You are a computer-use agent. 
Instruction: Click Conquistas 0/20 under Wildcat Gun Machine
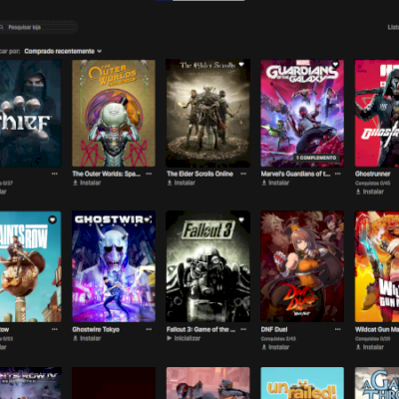pos(373,338)
